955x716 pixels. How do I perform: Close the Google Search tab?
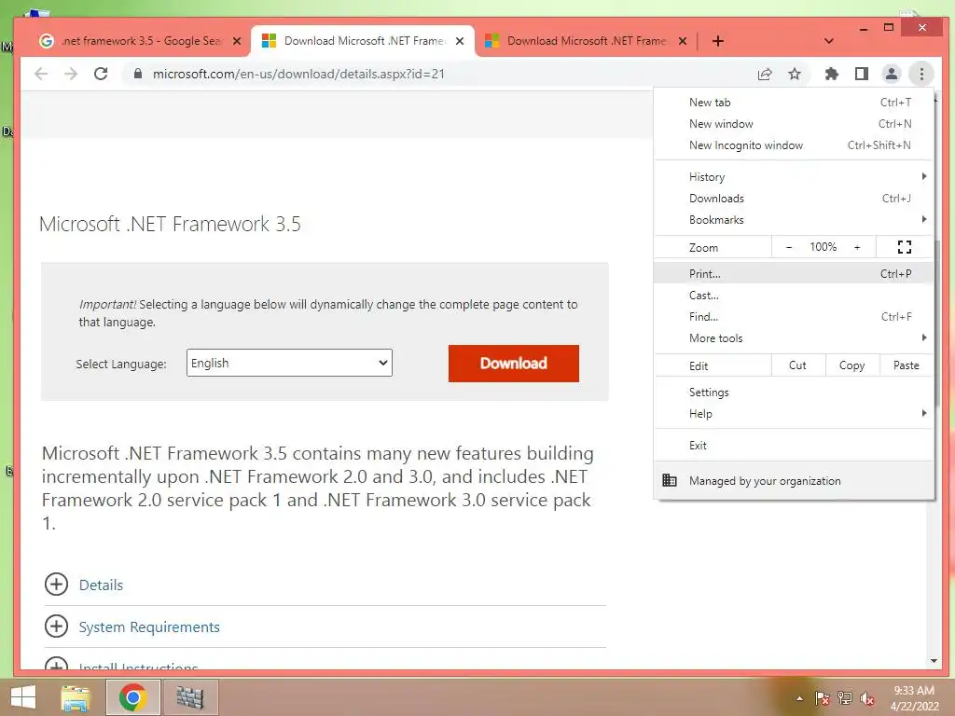237,41
